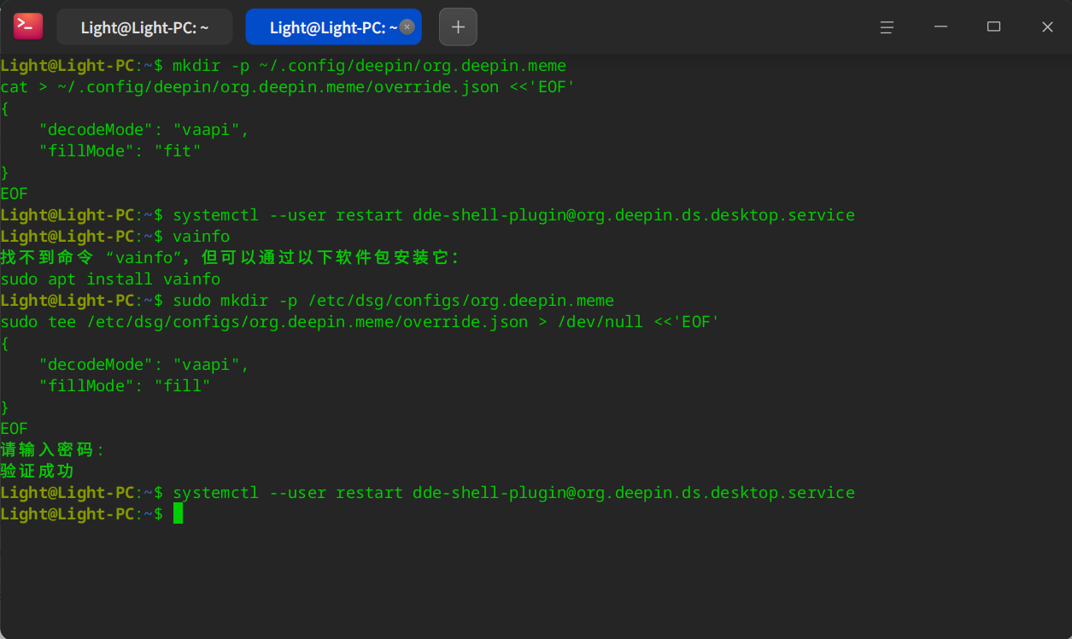Minimize the terminal window
The image size is (1072, 639).
[940, 27]
